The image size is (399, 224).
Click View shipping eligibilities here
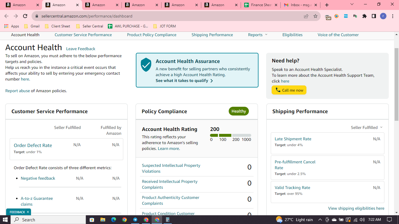click(x=356, y=208)
